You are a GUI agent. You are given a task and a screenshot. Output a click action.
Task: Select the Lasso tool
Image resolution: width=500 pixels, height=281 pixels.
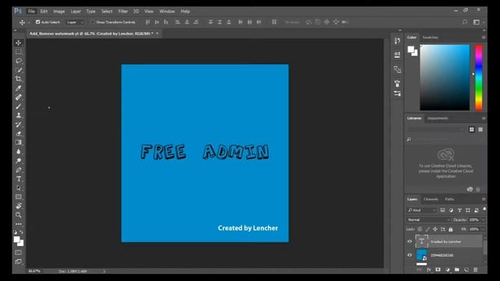click(19, 61)
